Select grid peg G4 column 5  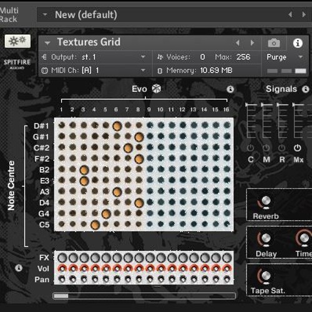coord(106,214)
